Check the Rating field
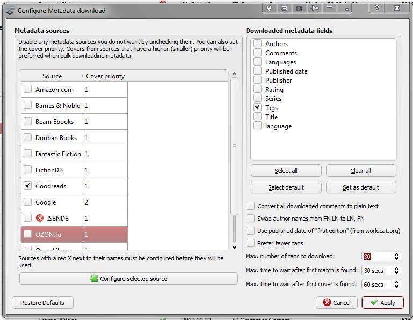Screen dimensions: 413x320 pos(258,89)
